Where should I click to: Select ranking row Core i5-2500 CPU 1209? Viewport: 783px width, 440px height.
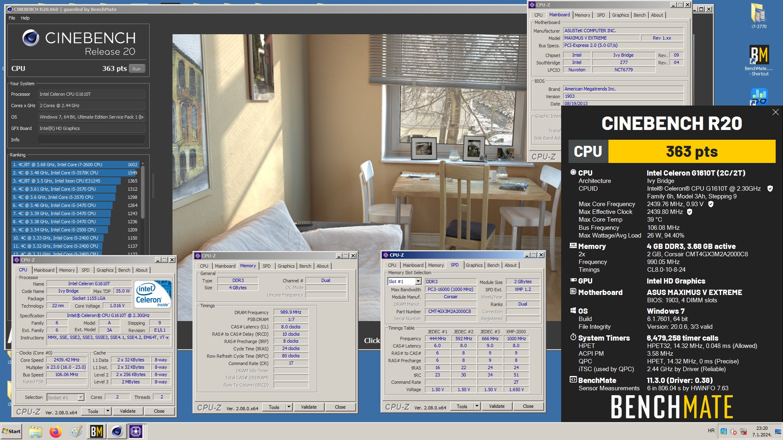point(75,230)
